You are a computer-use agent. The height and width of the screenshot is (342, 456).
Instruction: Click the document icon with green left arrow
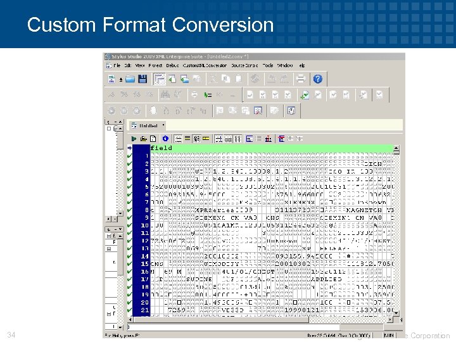[172, 79]
